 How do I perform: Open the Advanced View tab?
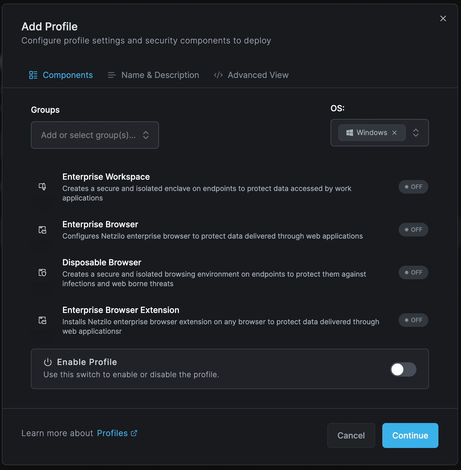pyautogui.click(x=251, y=75)
